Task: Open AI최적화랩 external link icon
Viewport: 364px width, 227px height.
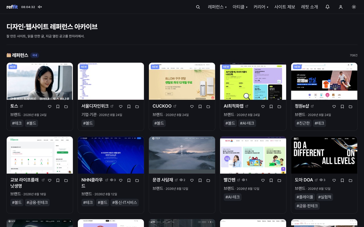Action: point(247,106)
